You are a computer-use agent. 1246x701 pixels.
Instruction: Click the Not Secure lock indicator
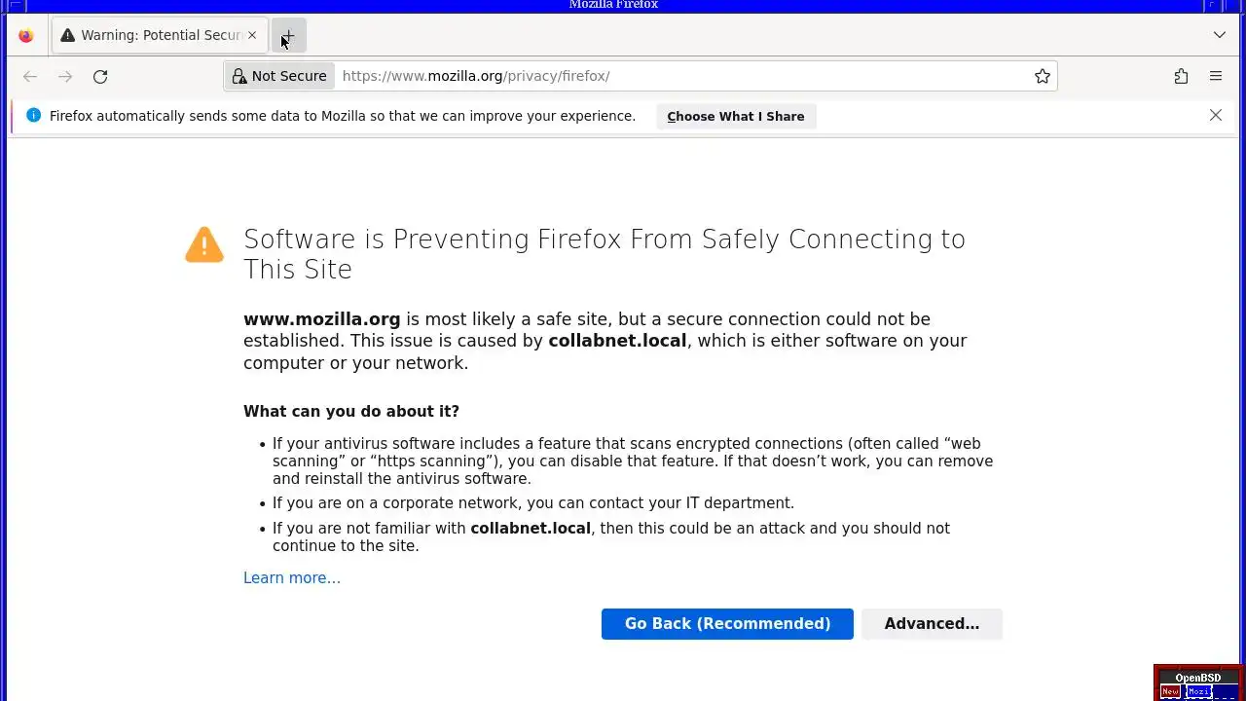click(279, 76)
